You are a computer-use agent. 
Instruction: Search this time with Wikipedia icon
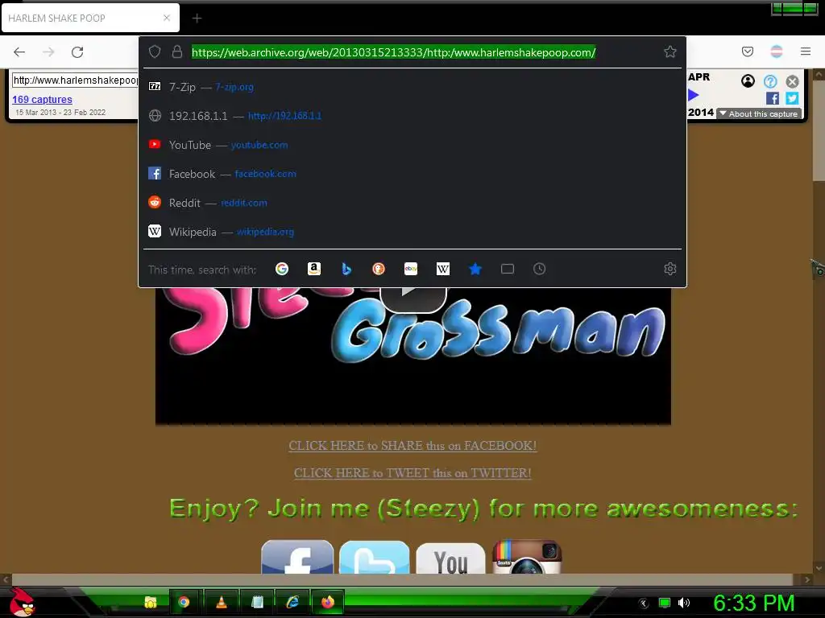point(443,269)
